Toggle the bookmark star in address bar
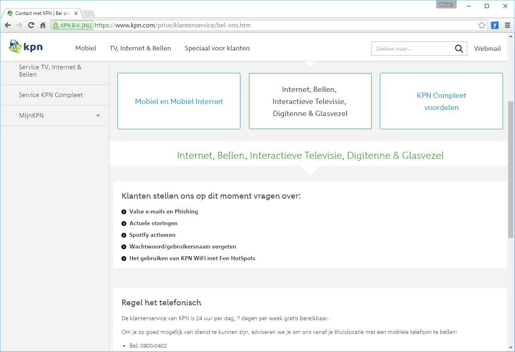Screen dimensions: 515x352 pos(482,25)
